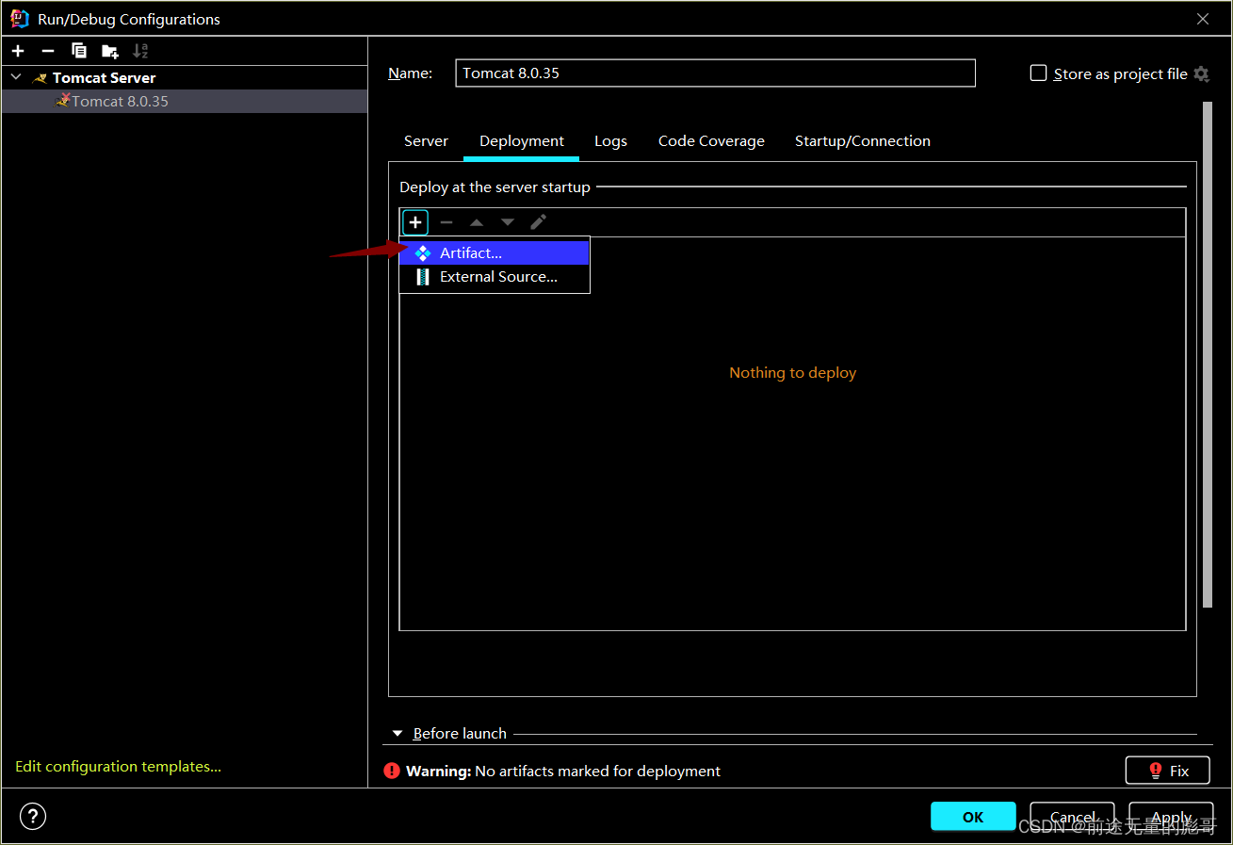Viewport: 1233px width, 845px height.
Task: Click 'No artifacts marked for deployment' warning text
Action: point(597,771)
